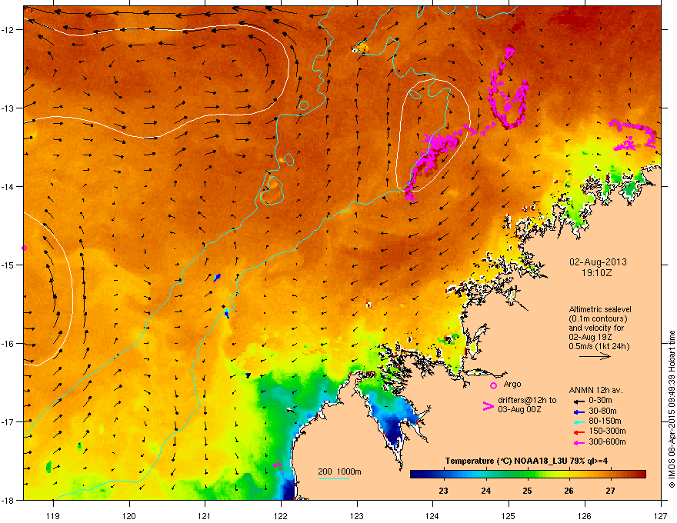
Task: Click the ANMN 12h av. heading
Action: pos(595,390)
